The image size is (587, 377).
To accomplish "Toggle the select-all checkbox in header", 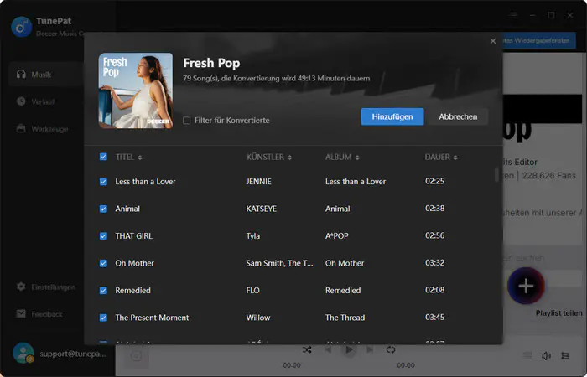I will 103,157.
